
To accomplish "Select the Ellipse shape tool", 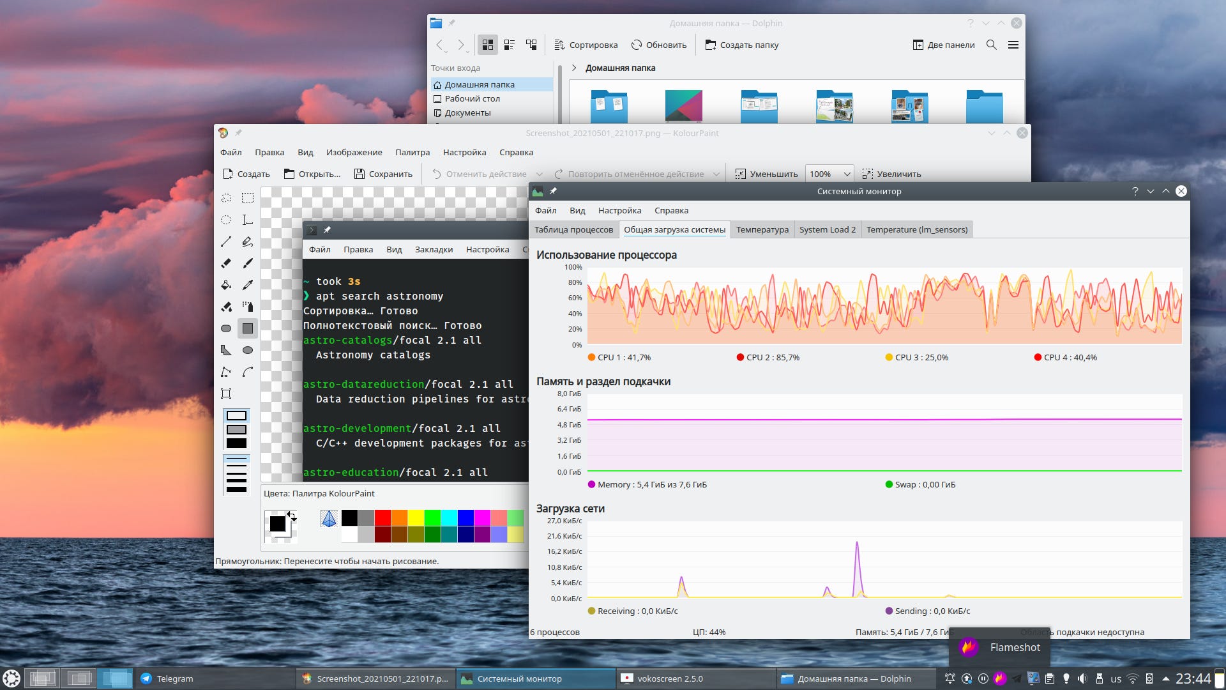I will coord(248,351).
